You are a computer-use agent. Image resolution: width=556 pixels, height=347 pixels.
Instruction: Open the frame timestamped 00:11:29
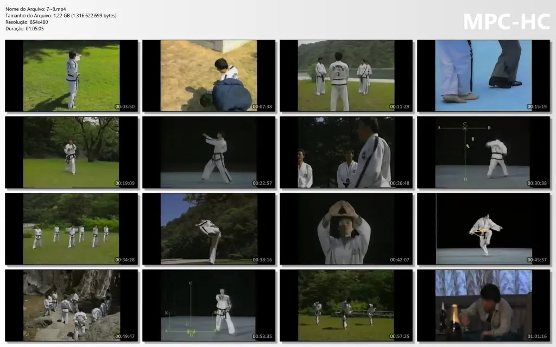click(346, 75)
